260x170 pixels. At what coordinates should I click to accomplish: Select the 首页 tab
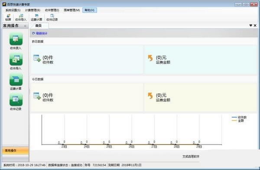click(x=39, y=26)
